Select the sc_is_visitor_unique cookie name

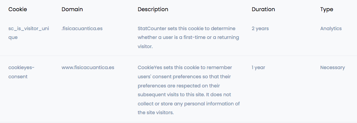pyautogui.click(x=29, y=33)
